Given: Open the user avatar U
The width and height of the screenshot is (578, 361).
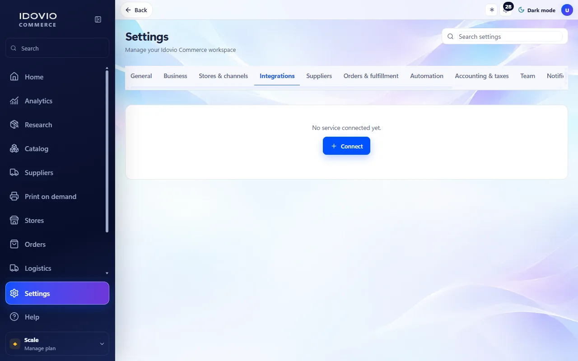Looking at the screenshot, I should (x=567, y=10).
